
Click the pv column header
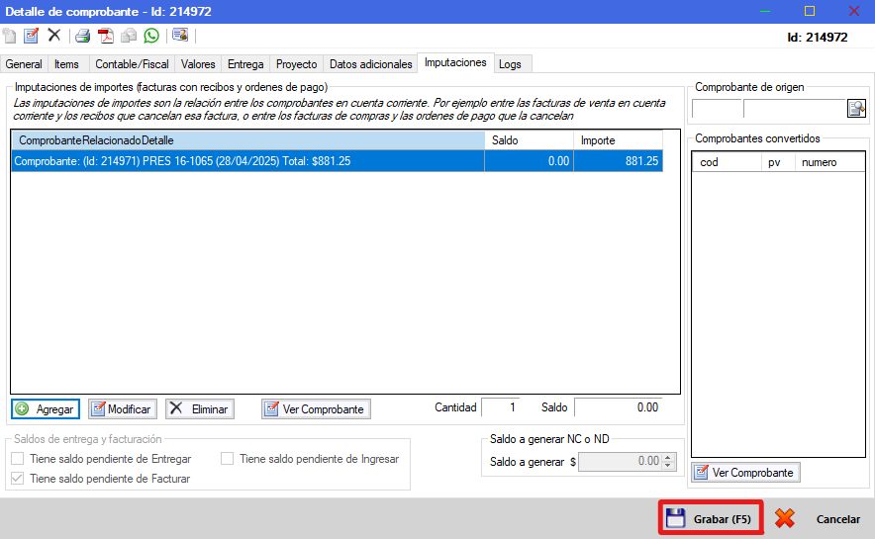(x=778, y=162)
